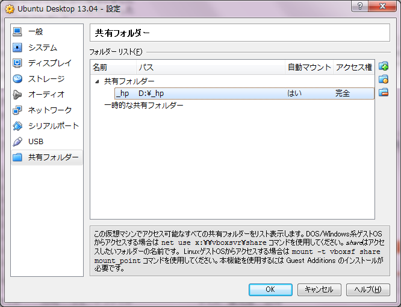The height and width of the screenshot is (307, 401).
Task: Click the ディスプレイ screen icon
Action: 17,63
